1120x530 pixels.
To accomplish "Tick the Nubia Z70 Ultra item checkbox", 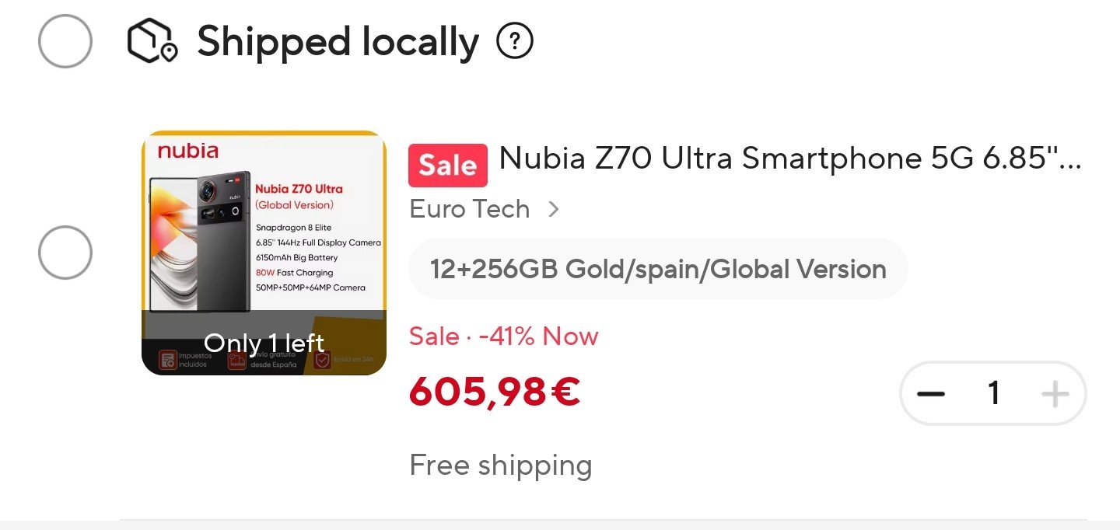I will coord(65,253).
